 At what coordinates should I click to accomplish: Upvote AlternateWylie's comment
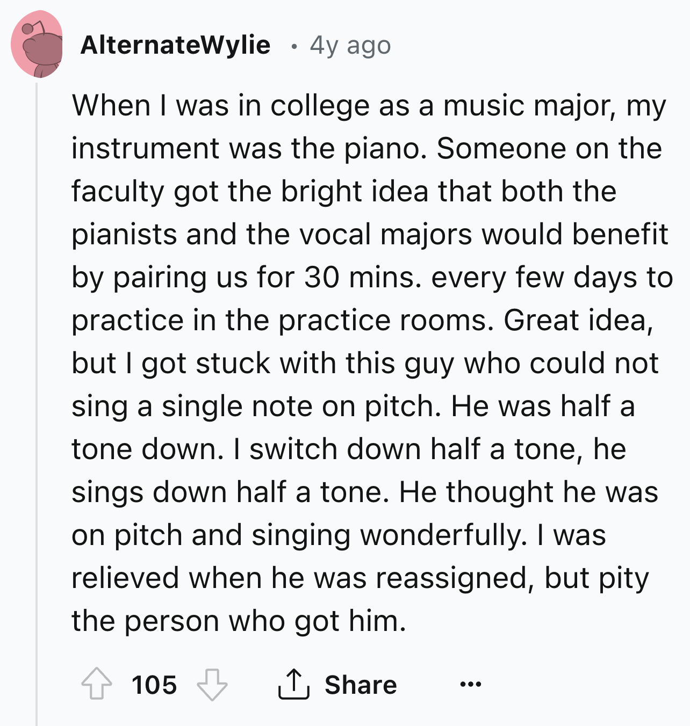pyautogui.click(x=97, y=684)
